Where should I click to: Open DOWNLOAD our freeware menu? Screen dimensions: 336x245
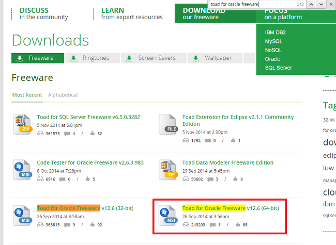click(x=216, y=13)
